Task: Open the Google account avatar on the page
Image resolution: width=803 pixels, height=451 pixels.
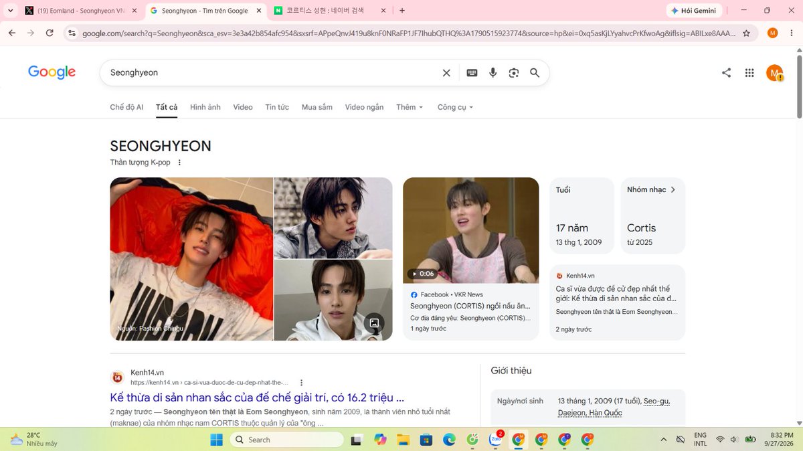Action: 774,73
